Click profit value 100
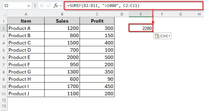 [97, 50]
